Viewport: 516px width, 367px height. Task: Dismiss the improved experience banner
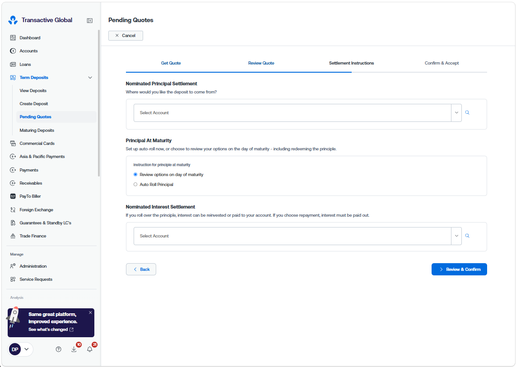(90, 313)
